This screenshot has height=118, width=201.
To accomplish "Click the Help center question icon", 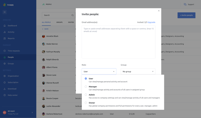I will [5, 95].
